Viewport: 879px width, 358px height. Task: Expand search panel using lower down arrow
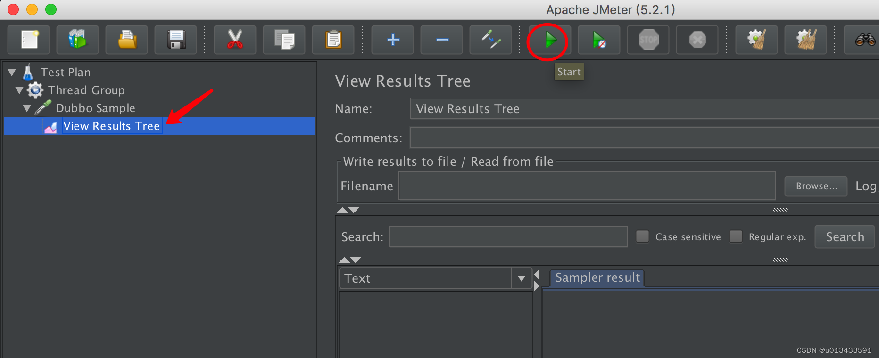(x=356, y=260)
